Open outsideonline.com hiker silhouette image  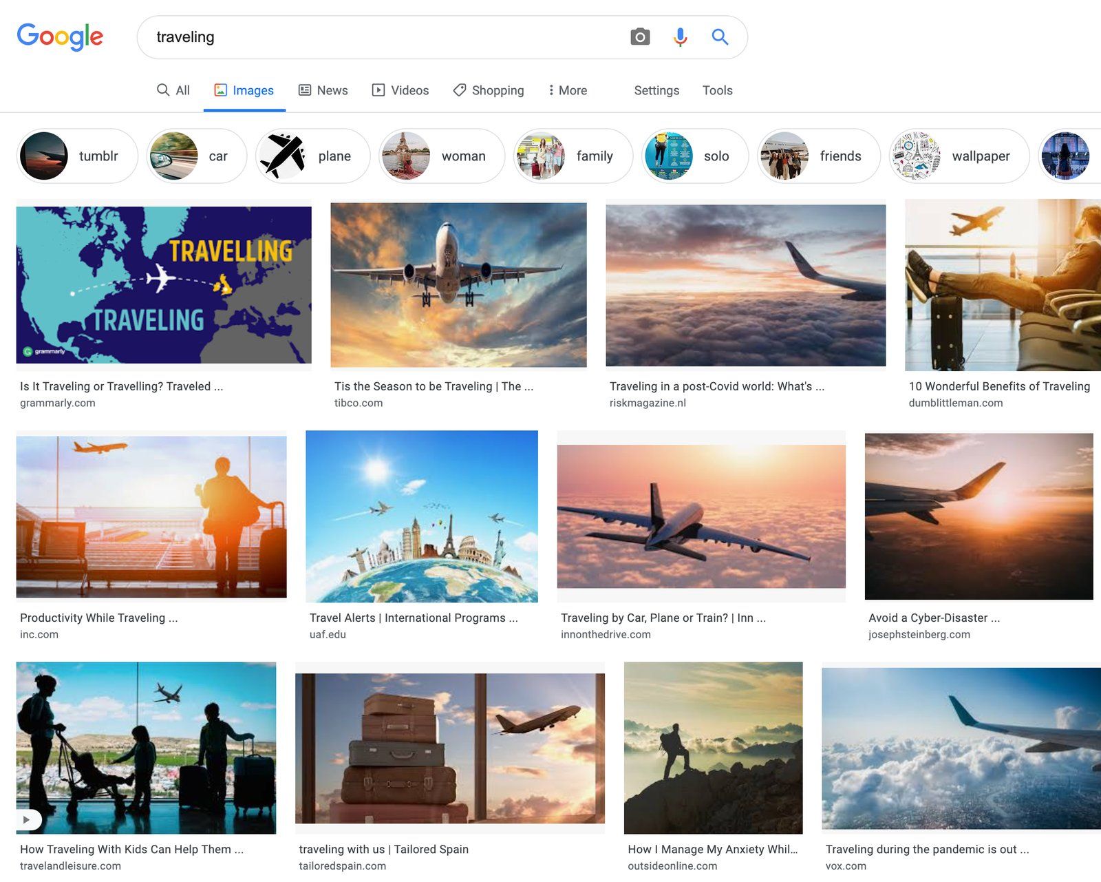click(713, 748)
